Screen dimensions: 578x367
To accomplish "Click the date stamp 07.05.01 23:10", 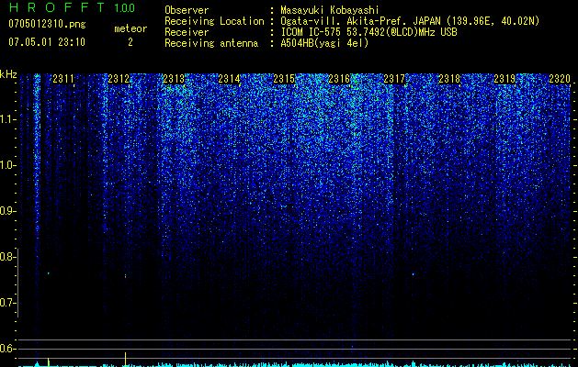I will coord(47,42).
